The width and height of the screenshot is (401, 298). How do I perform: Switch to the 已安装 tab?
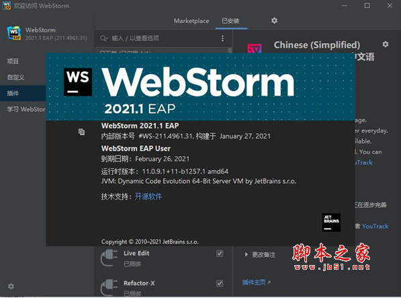pyautogui.click(x=230, y=21)
